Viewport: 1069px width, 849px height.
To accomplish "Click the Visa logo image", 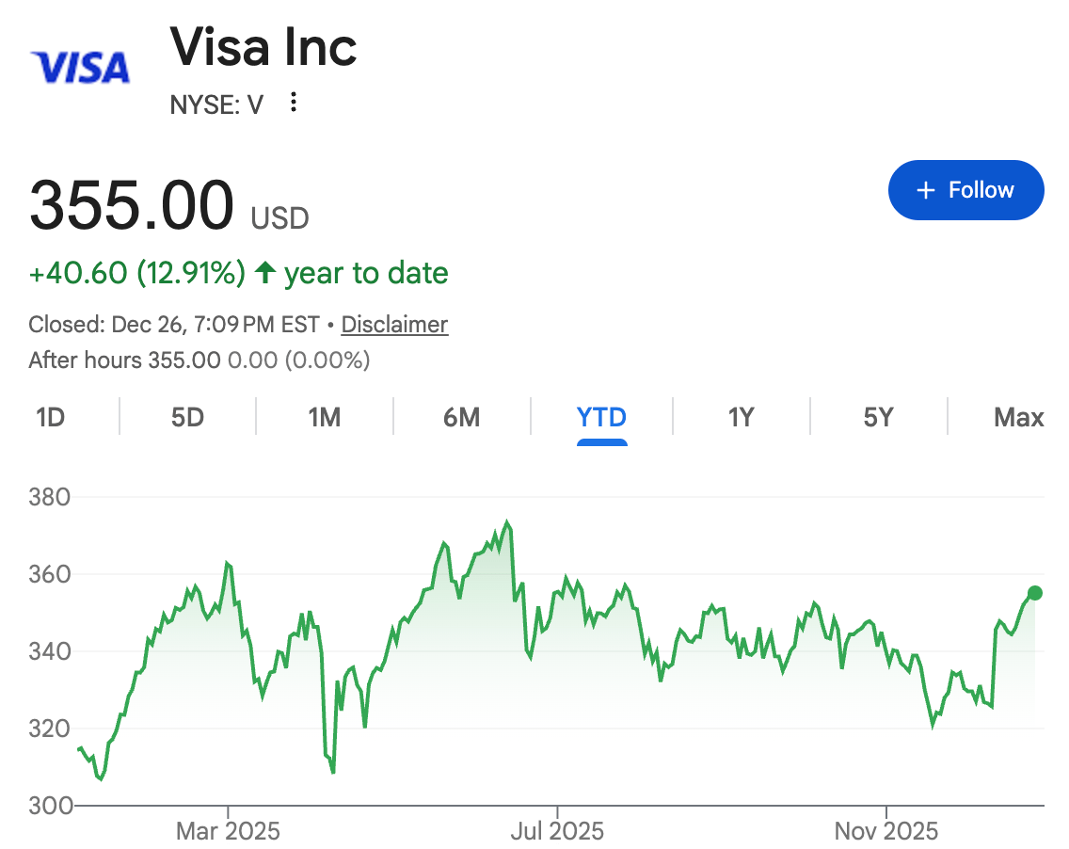I will (x=80, y=68).
